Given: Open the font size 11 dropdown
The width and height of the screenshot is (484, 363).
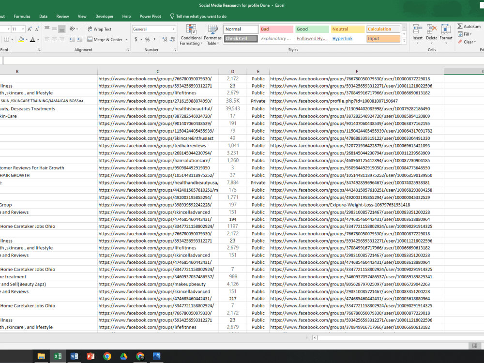Looking at the screenshot, I should pos(23,29).
